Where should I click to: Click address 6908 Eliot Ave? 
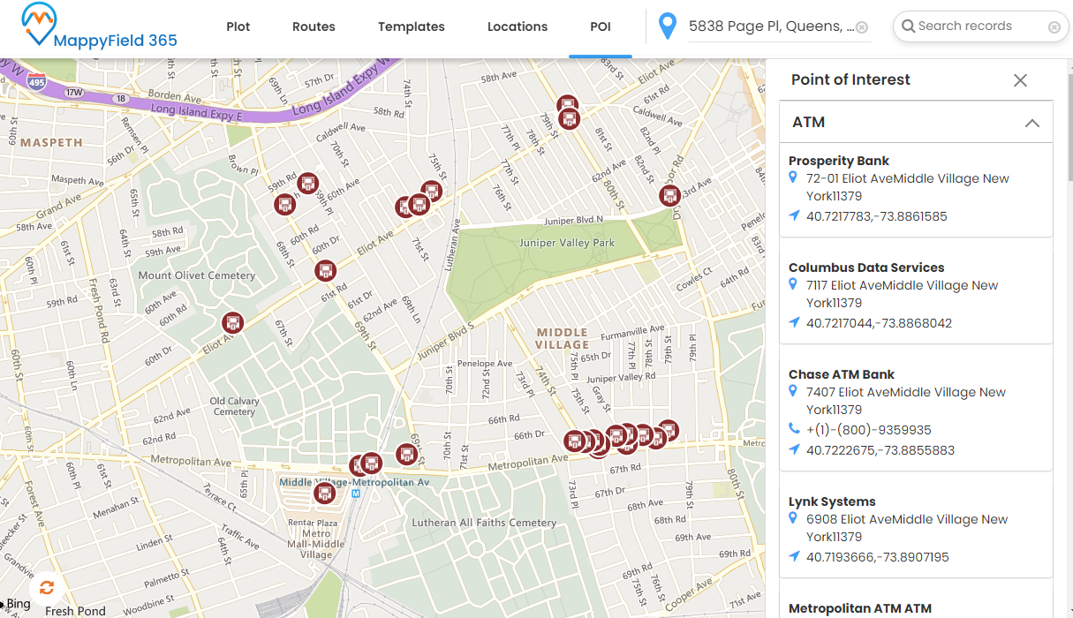click(907, 528)
